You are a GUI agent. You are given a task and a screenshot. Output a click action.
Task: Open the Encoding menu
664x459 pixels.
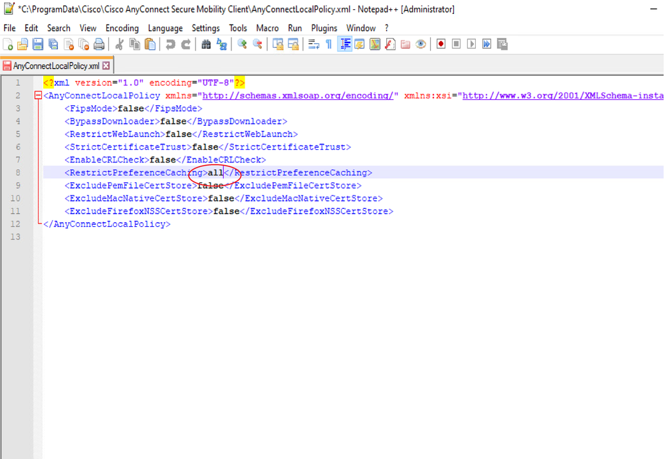tap(122, 28)
